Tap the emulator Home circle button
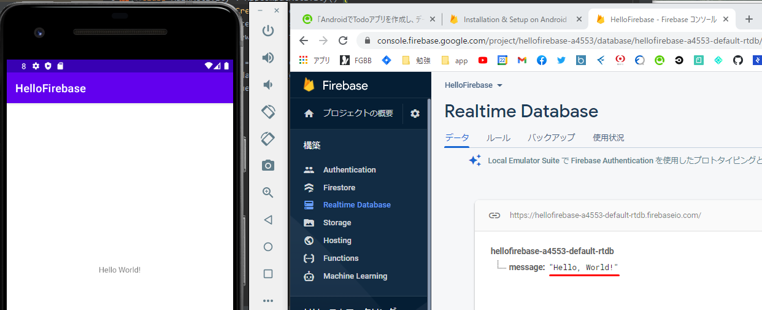The image size is (762, 310). pyautogui.click(x=268, y=247)
